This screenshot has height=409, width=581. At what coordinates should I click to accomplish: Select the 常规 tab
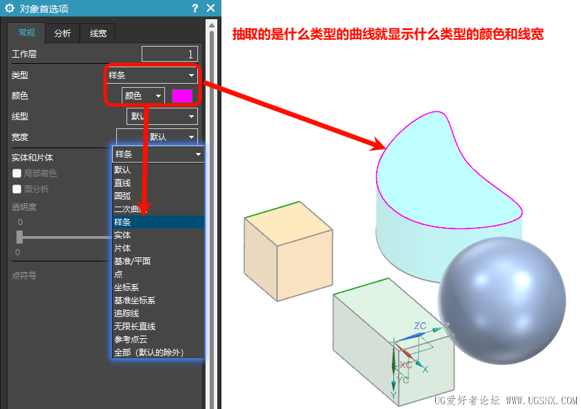coord(28,33)
